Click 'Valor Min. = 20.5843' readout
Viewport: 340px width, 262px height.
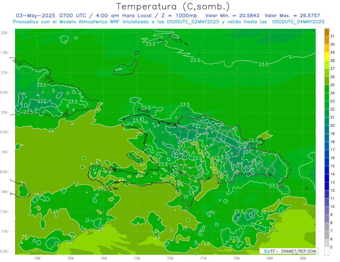click(x=232, y=16)
